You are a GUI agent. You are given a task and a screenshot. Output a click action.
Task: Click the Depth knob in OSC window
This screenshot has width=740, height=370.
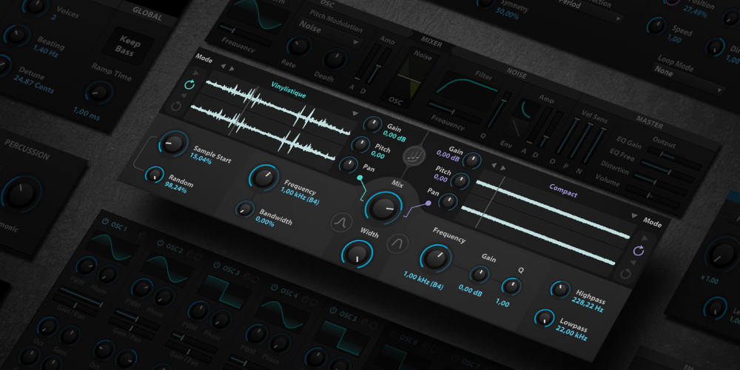point(334,59)
